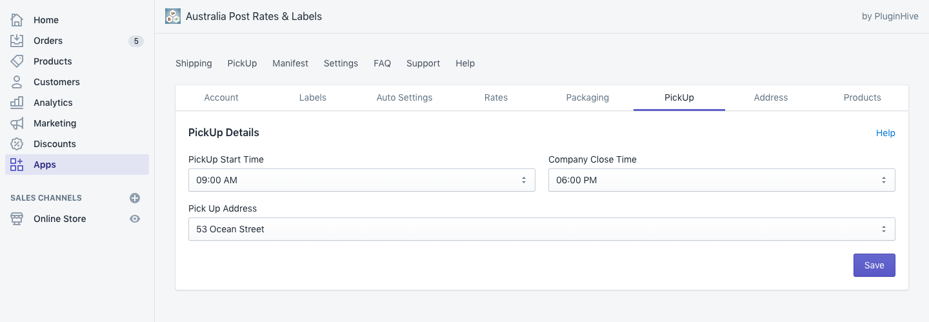Click the Analytics bar chart icon
929x322 pixels.
pos(17,103)
